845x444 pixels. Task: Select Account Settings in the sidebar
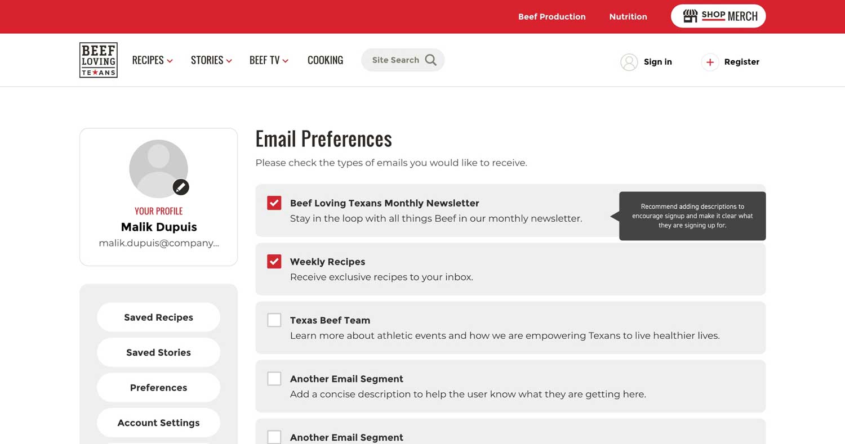pos(158,423)
